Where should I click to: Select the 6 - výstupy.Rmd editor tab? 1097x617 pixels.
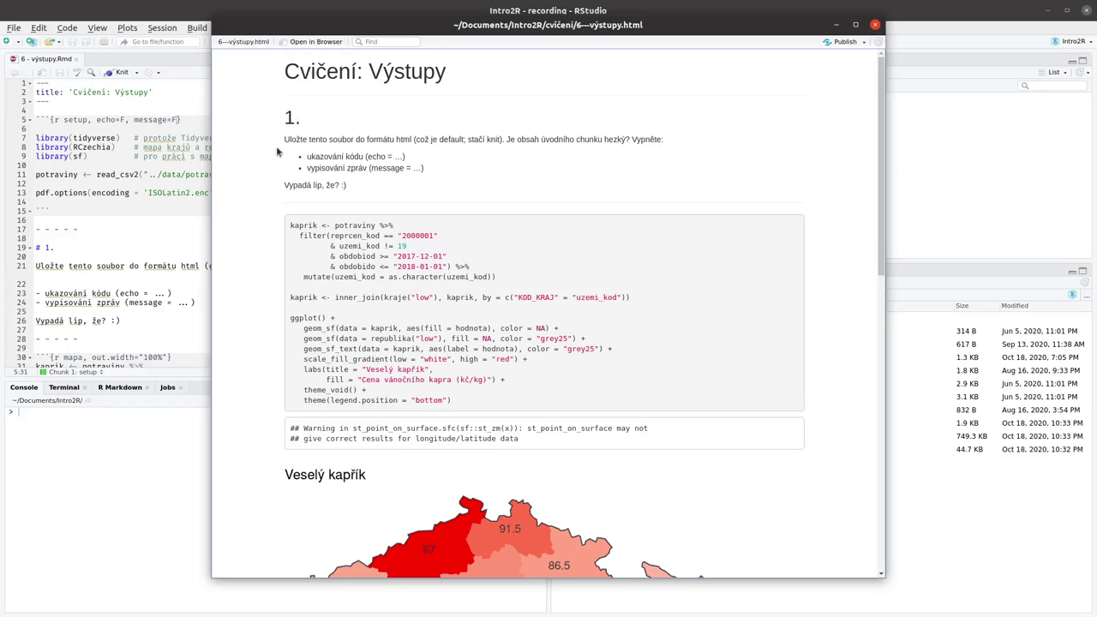[44, 59]
